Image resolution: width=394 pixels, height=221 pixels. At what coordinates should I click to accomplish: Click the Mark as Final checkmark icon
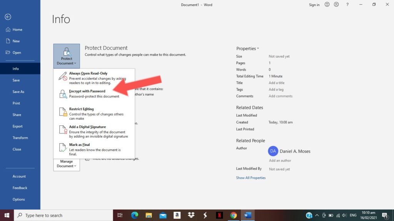63,147
